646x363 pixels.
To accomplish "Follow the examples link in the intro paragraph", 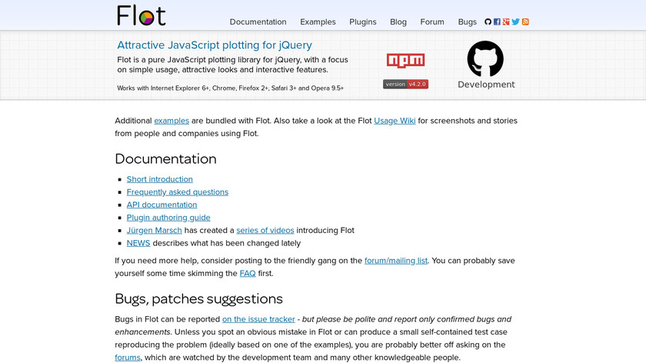I will coord(171,121).
